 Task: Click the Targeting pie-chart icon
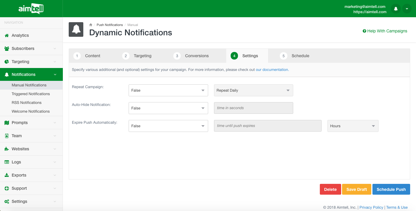click(6, 62)
